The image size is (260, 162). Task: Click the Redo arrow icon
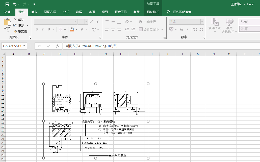pos(24,4)
